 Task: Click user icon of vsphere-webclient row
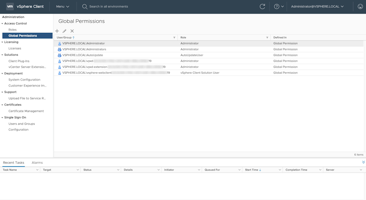60,73
